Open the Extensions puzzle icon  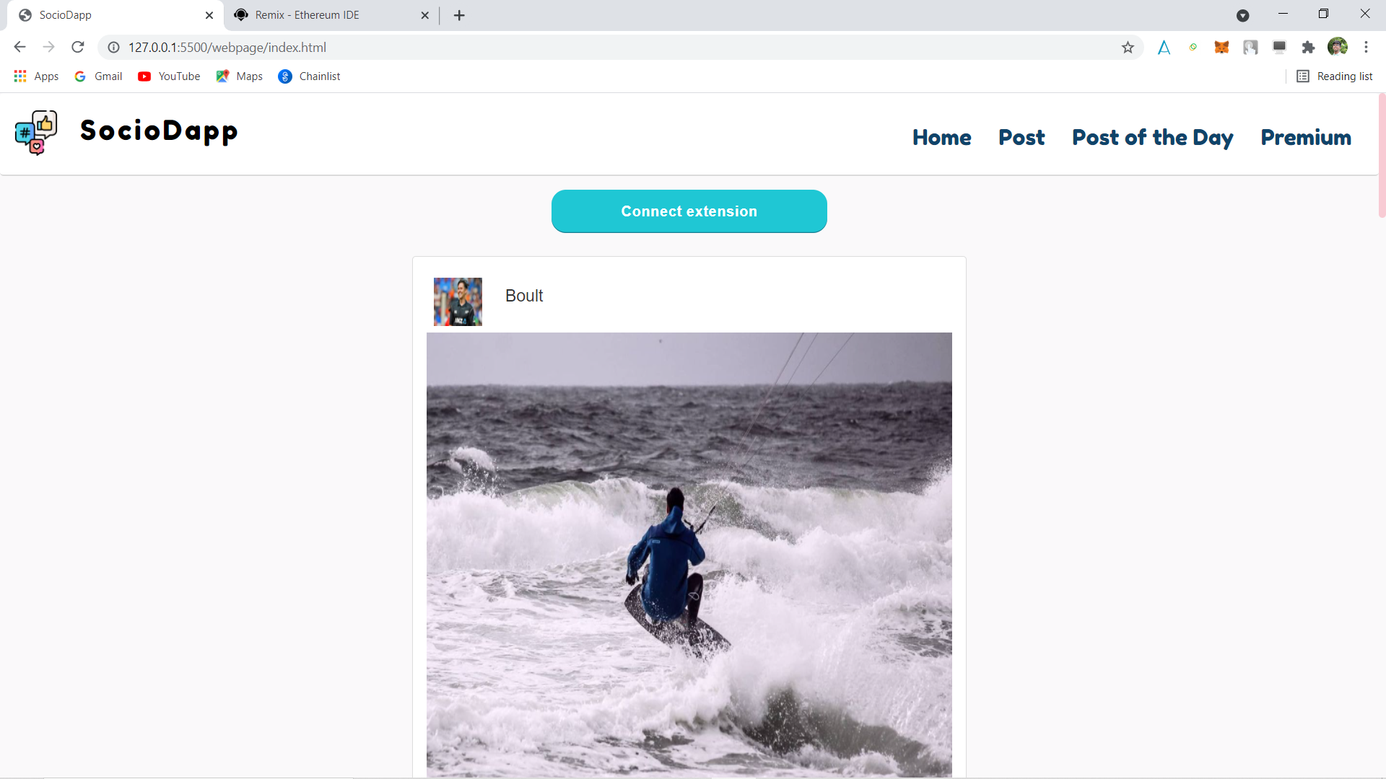coord(1308,48)
